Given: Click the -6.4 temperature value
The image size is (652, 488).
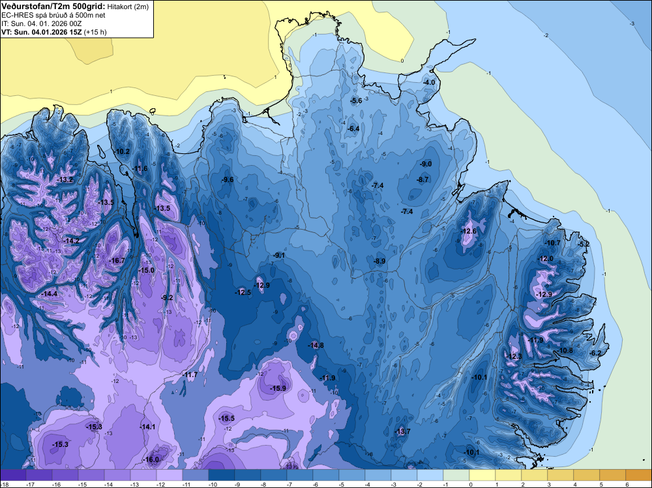Looking at the screenshot, I should [x=353, y=129].
